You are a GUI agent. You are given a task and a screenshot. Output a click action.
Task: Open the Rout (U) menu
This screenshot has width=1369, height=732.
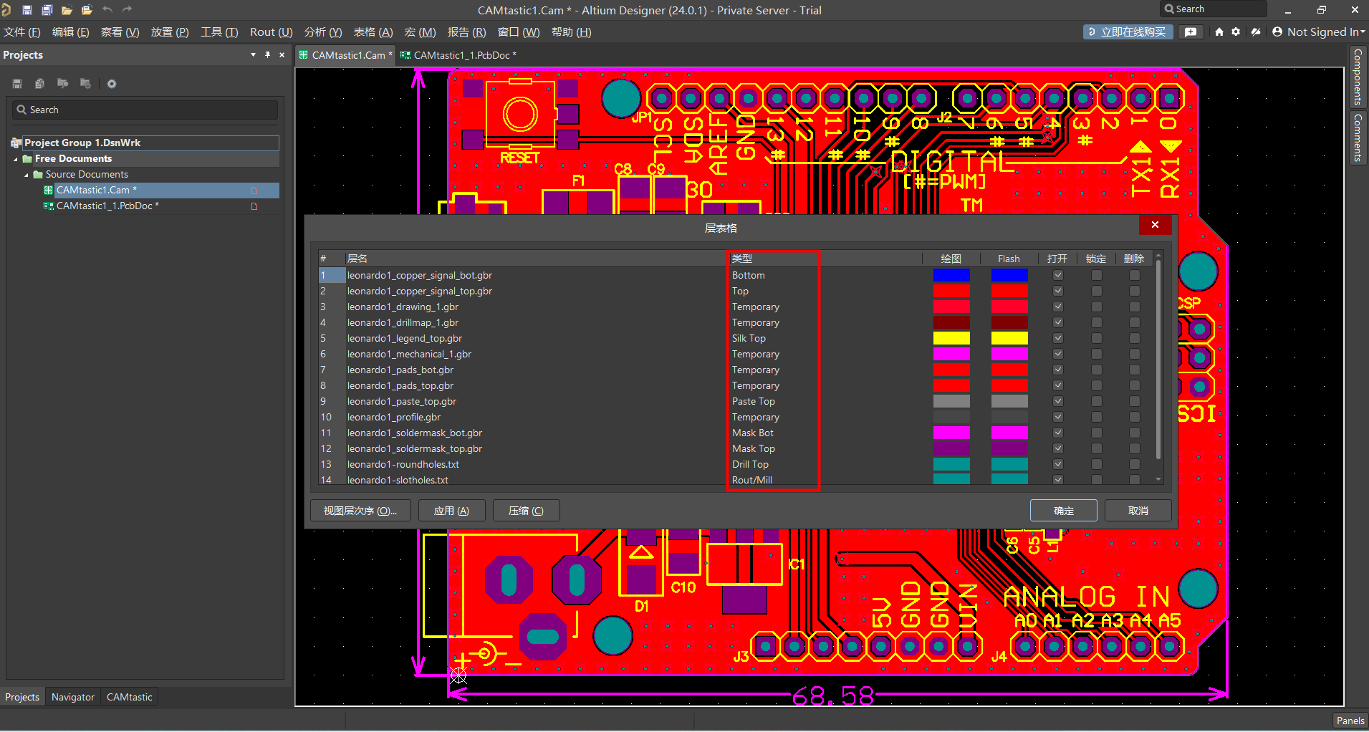(271, 32)
